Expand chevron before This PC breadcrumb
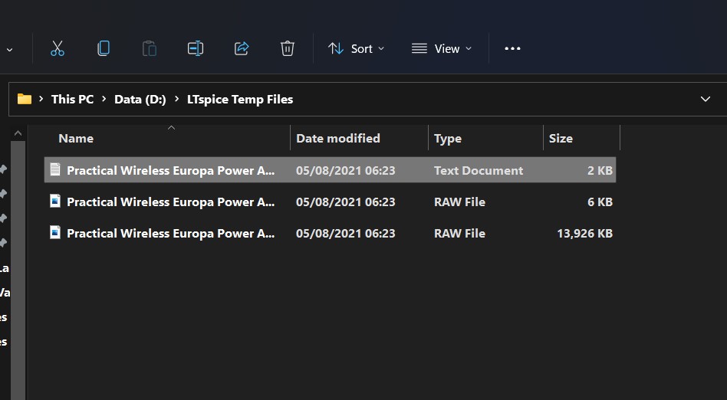Screen dimensions: 727x400 pyautogui.click(x=41, y=99)
